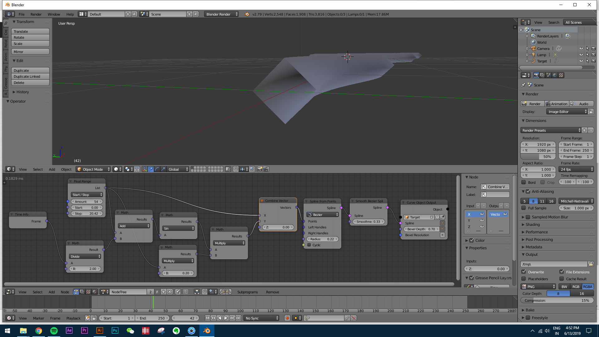Open the Blender Render engine dropdown
This screenshot has height=337, width=599.
(x=221, y=14)
